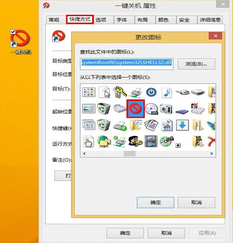The image size is (233, 243).
Task: Pick the disconnected network card icon
Action: (198, 108)
